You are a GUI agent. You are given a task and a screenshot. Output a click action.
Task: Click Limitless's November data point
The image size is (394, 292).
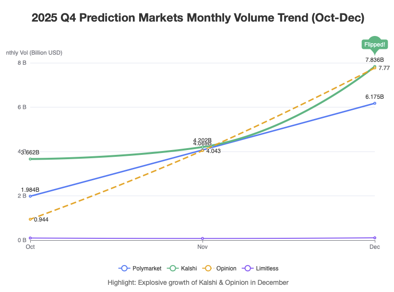[203, 238]
